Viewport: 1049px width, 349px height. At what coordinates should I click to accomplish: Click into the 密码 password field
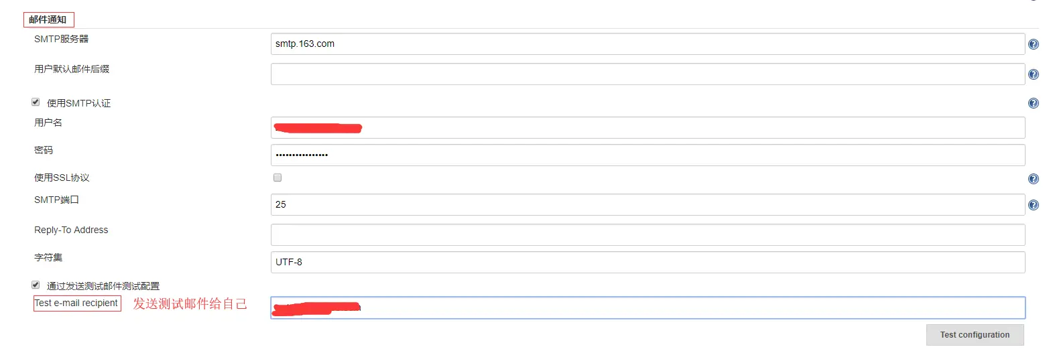point(647,155)
